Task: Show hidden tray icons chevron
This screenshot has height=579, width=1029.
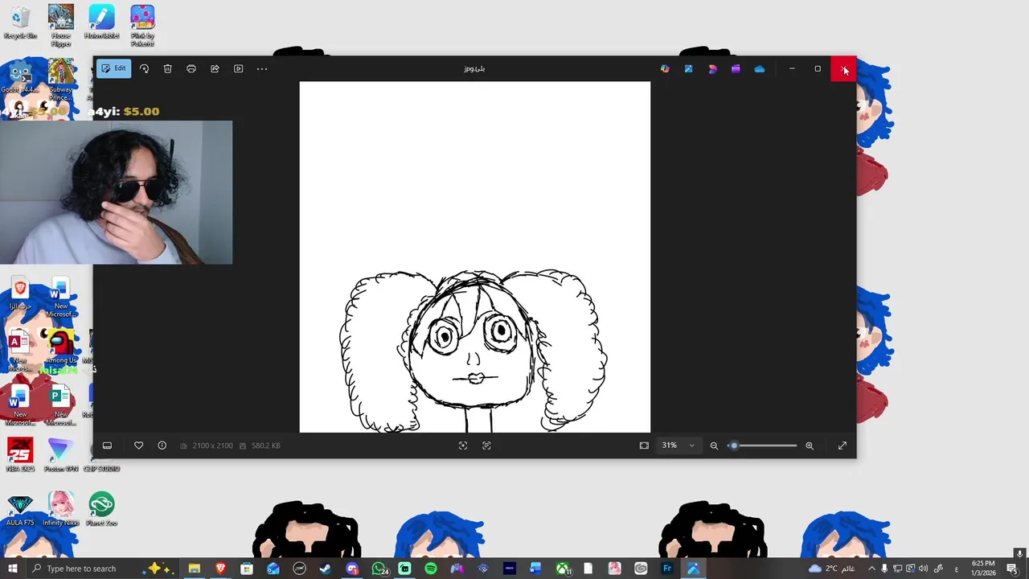Action: point(871,569)
